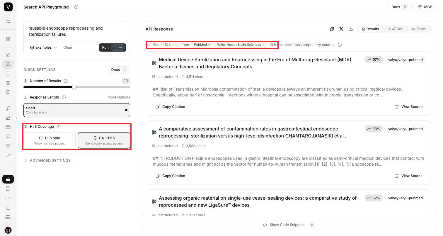443x236 pixels.
Task: Click the Number of Results slider handle
Action: (74, 87)
